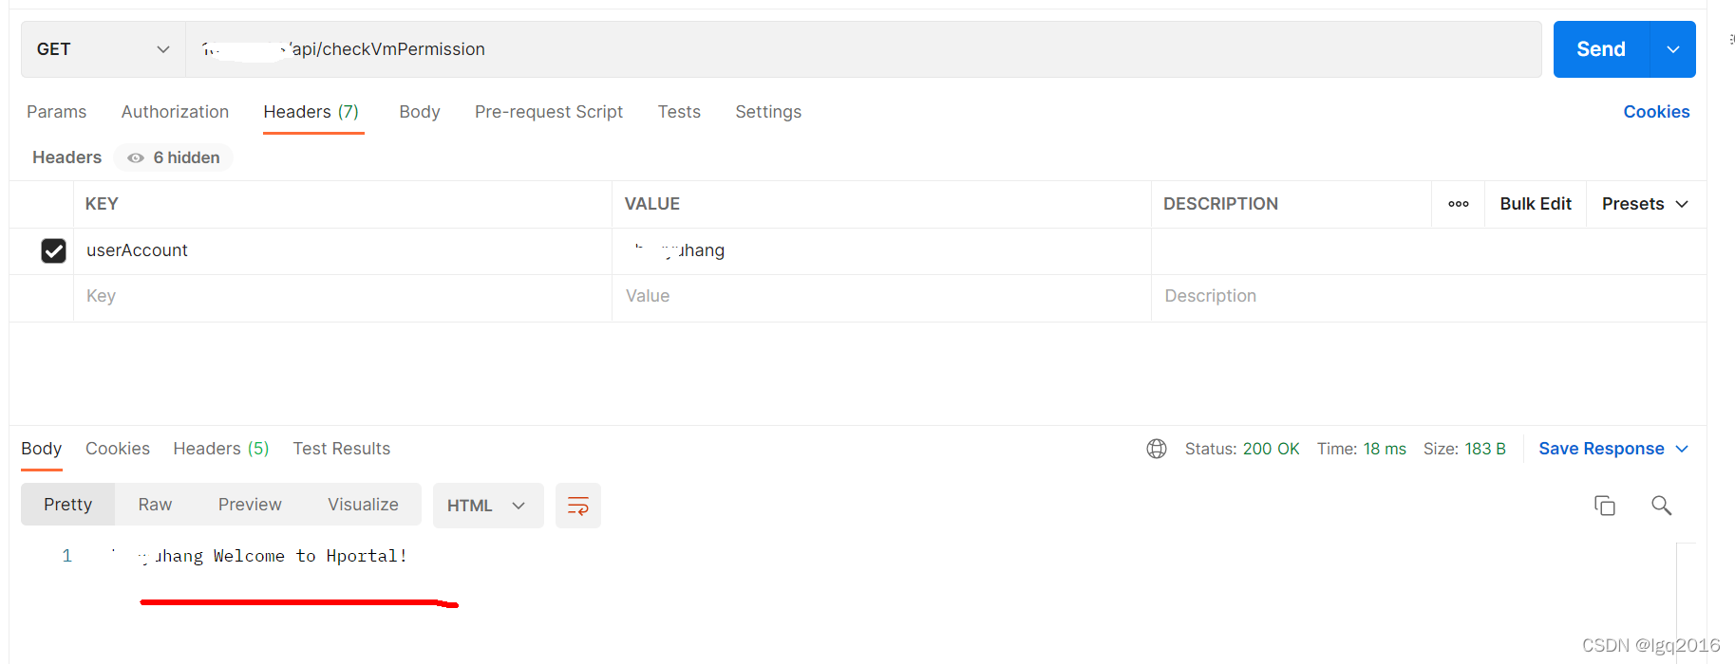Click the globe network information icon
Viewport: 1735px width, 664px height.
[x=1156, y=449]
